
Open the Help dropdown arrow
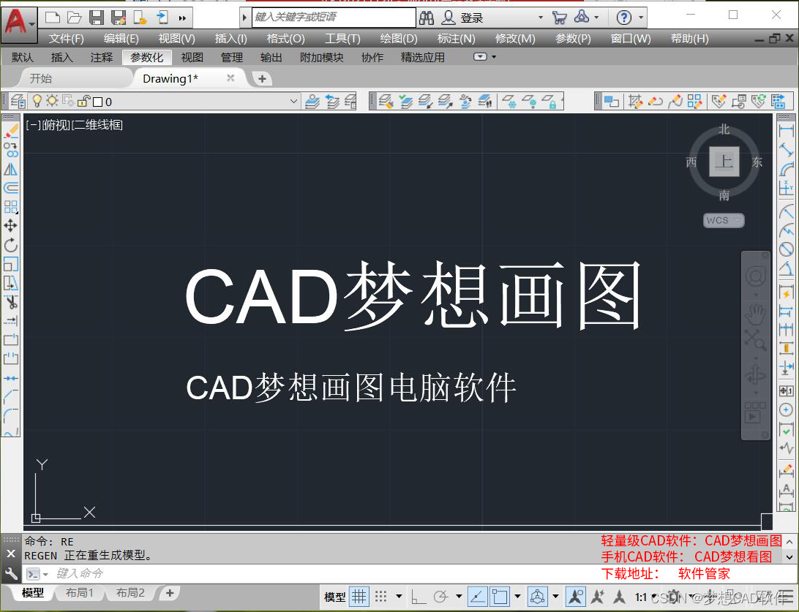[641, 18]
